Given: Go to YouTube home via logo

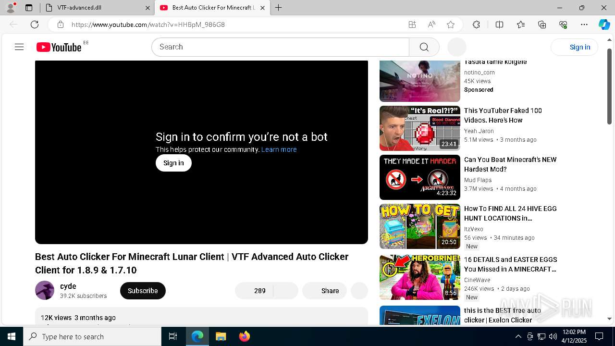Looking at the screenshot, I should [59, 47].
